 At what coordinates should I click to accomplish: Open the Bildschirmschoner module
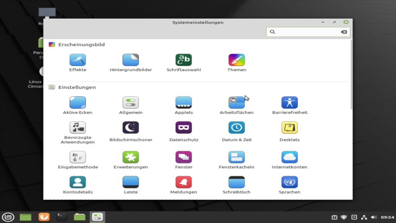(131, 132)
